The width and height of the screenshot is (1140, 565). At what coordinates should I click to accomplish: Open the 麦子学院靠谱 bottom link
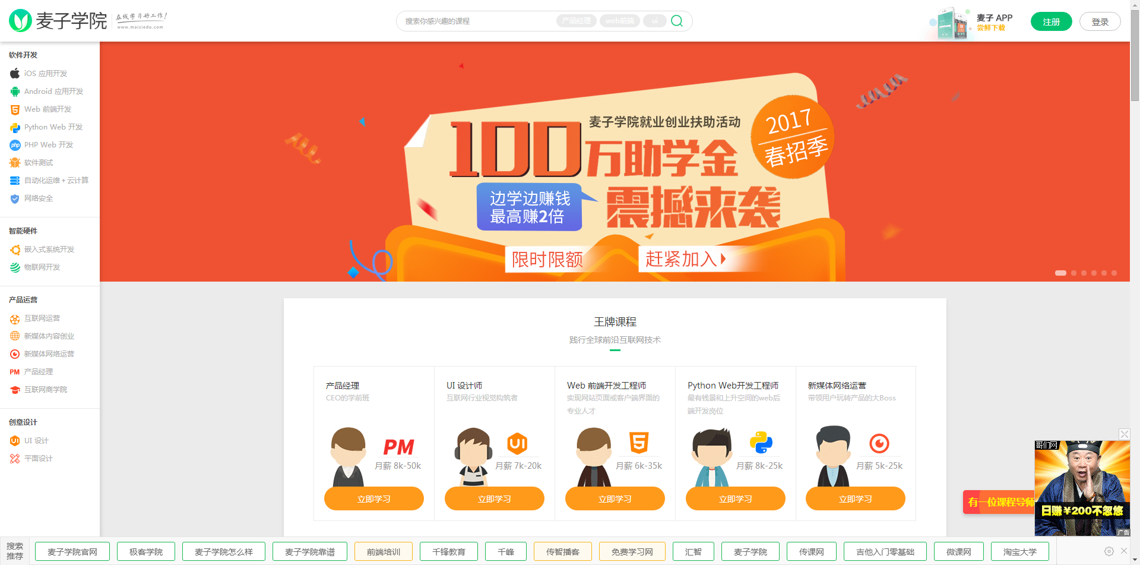(x=310, y=551)
